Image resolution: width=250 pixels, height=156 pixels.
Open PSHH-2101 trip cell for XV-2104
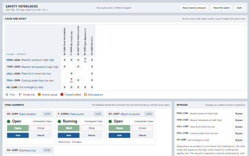[x=64, y=60]
